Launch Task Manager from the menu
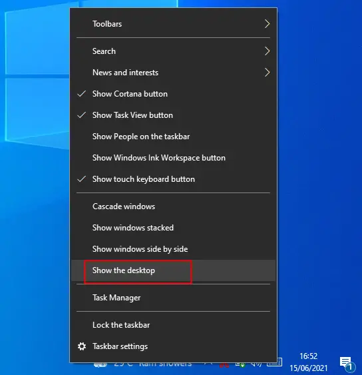The height and width of the screenshot is (375, 362). (x=174, y=298)
